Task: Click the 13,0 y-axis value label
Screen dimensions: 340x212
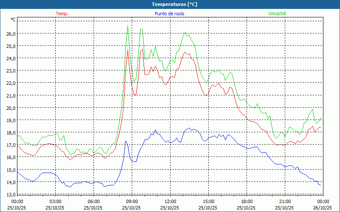Action: (11, 194)
